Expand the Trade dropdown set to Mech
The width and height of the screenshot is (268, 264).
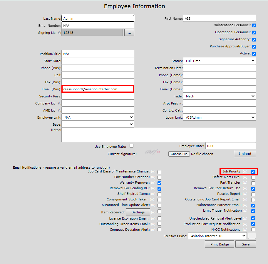[x=219, y=96]
